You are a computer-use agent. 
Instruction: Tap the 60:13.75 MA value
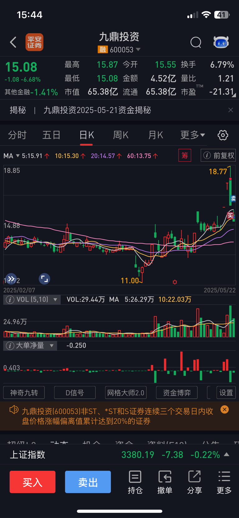(x=139, y=156)
